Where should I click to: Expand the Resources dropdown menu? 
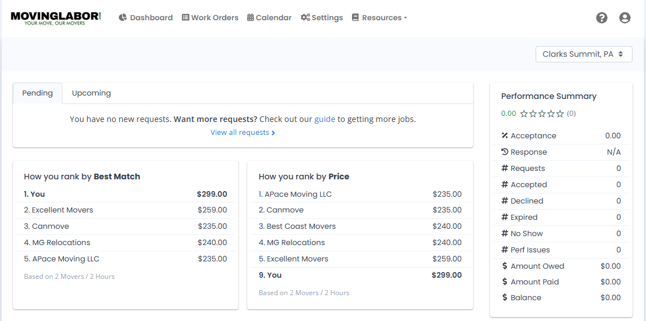coord(380,17)
